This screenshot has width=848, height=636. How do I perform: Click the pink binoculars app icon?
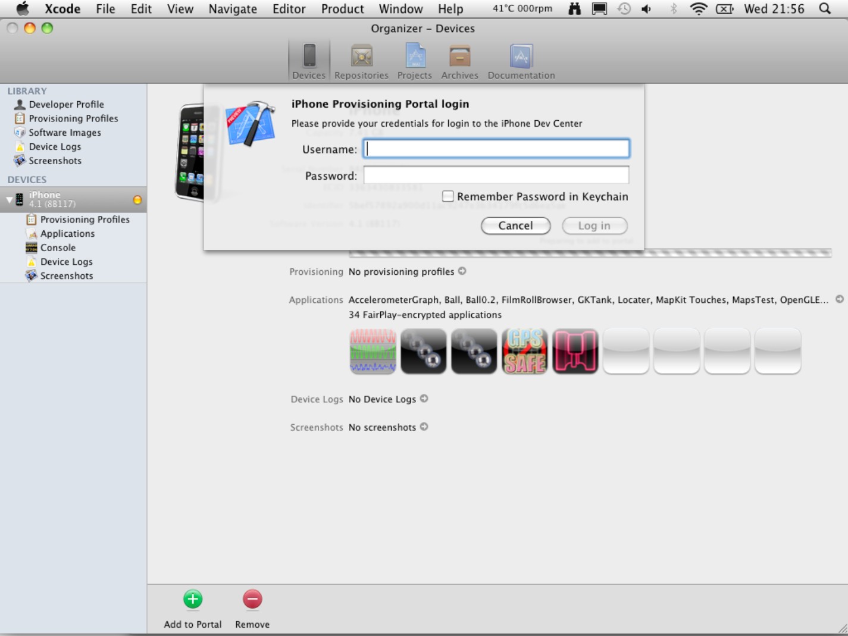(575, 352)
